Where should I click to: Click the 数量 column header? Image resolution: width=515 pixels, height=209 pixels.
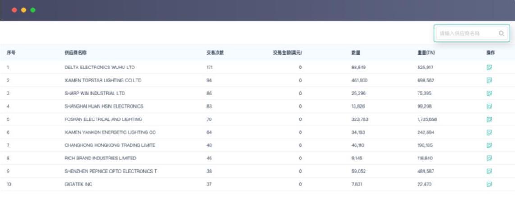(355, 53)
